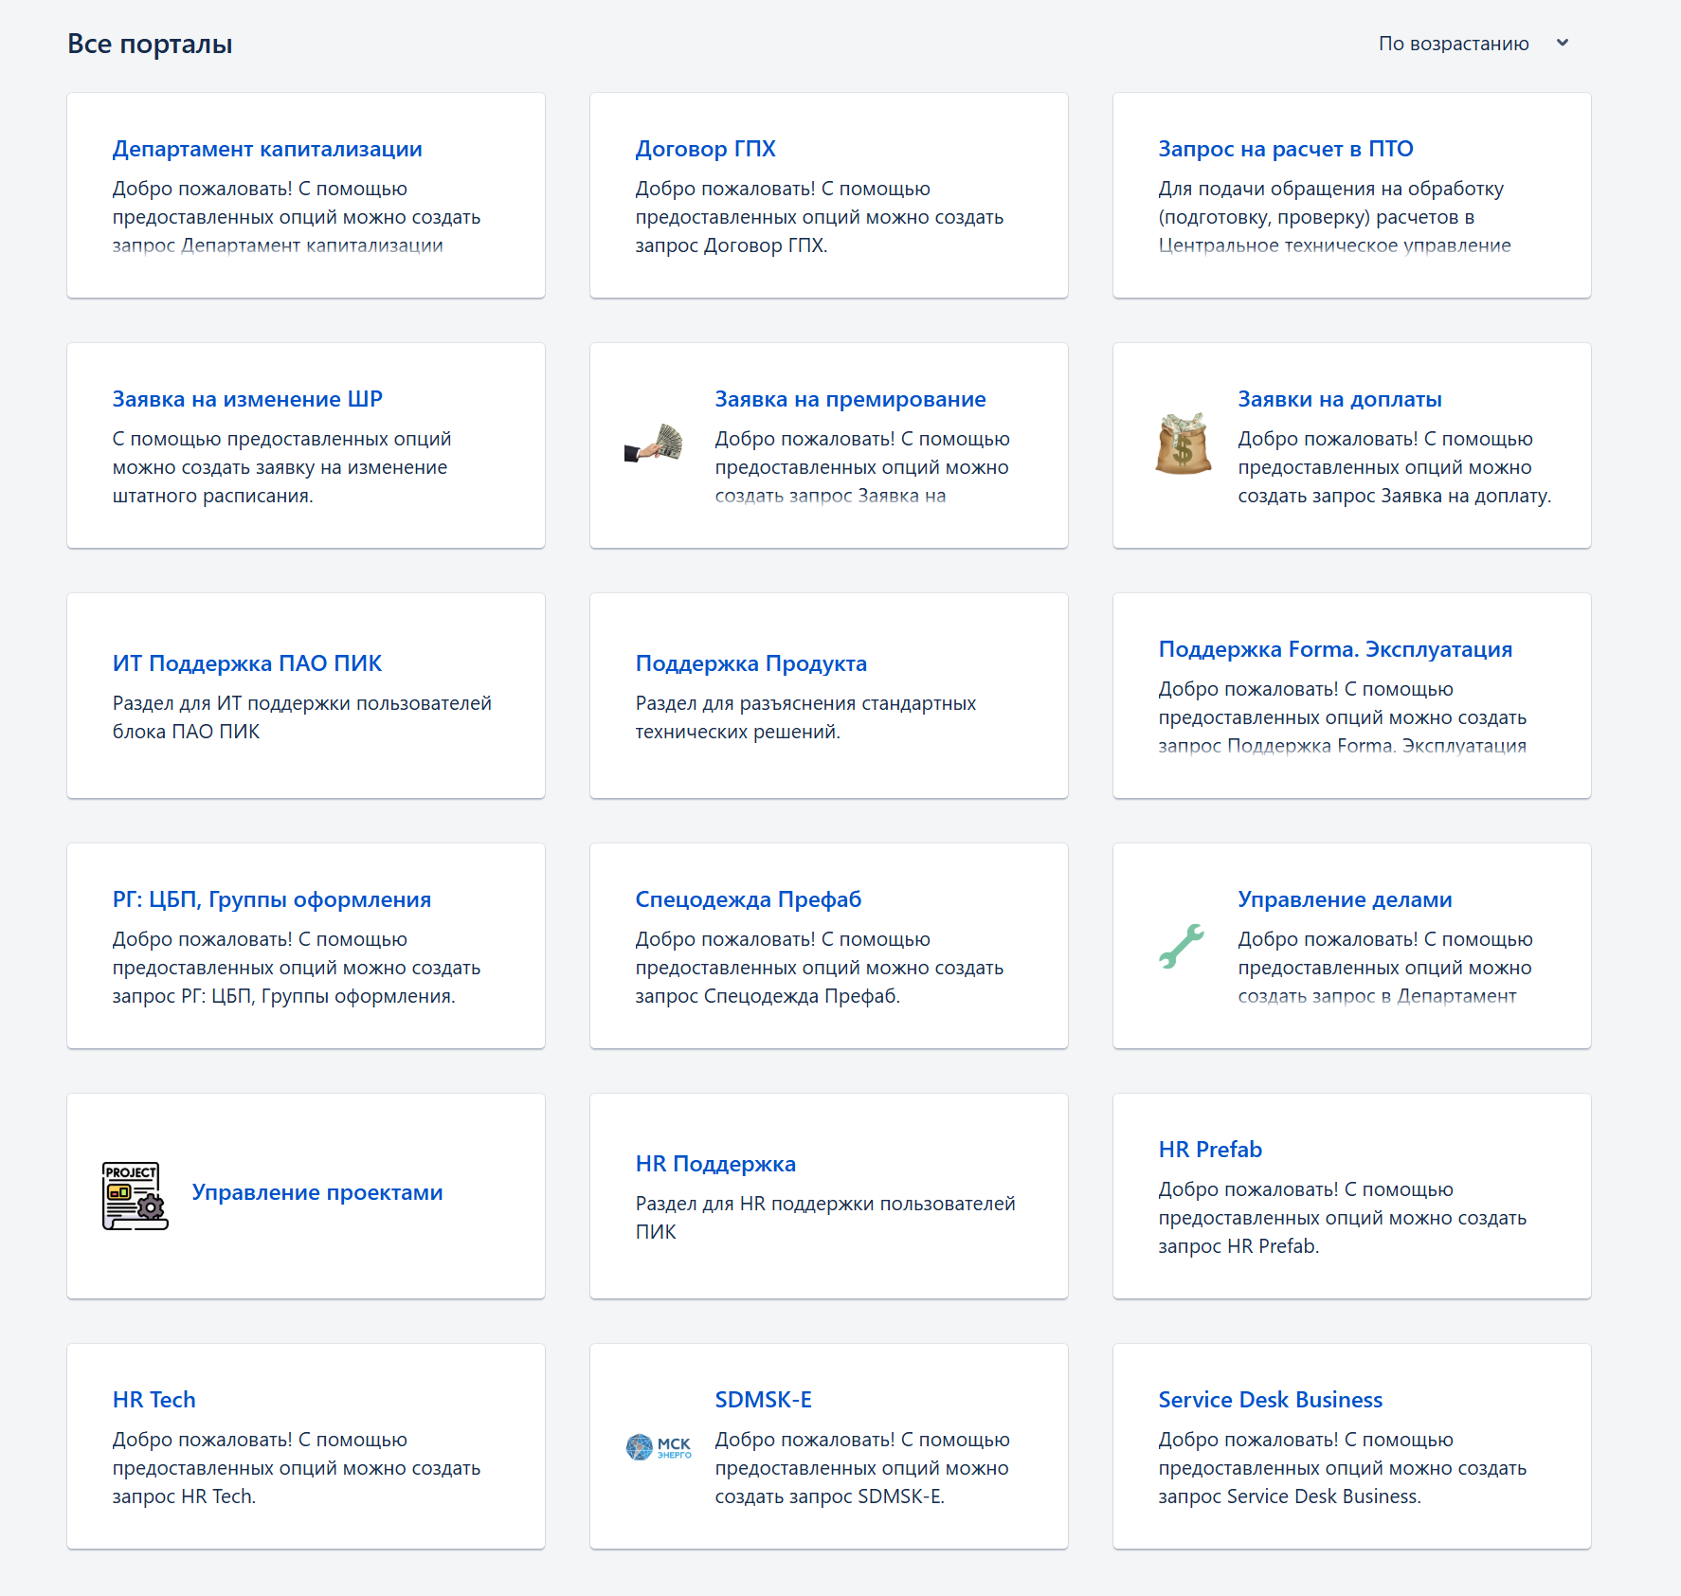The height and width of the screenshot is (1596, 1681).
Task: Open ИТ Поддержка ПАО ПИК
Action: point(247,663)
